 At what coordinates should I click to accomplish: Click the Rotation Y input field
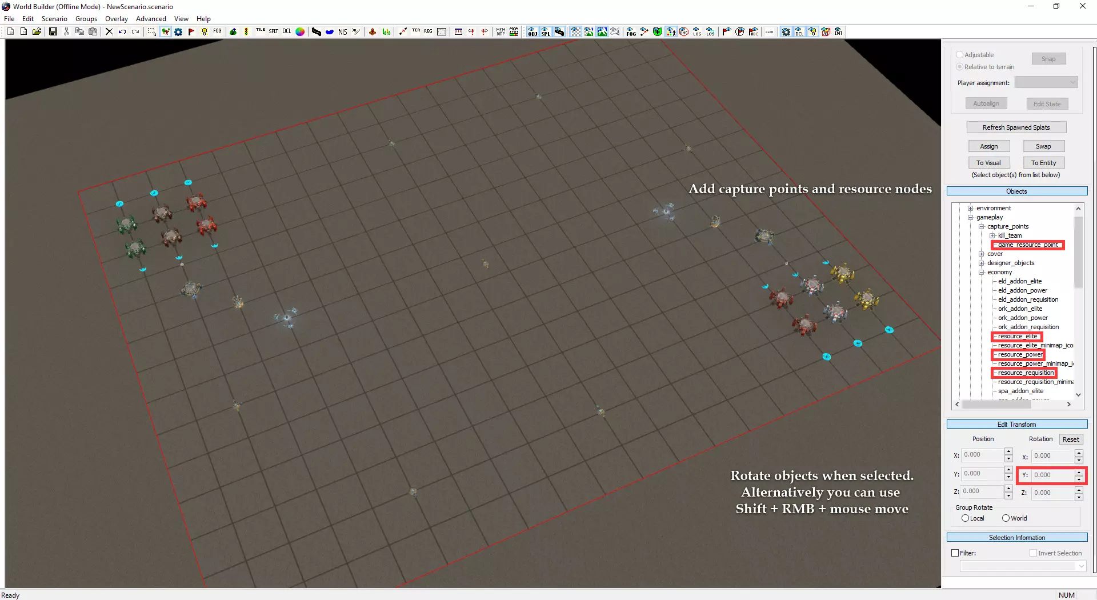pyautogui.click(x=1053, y=475)
